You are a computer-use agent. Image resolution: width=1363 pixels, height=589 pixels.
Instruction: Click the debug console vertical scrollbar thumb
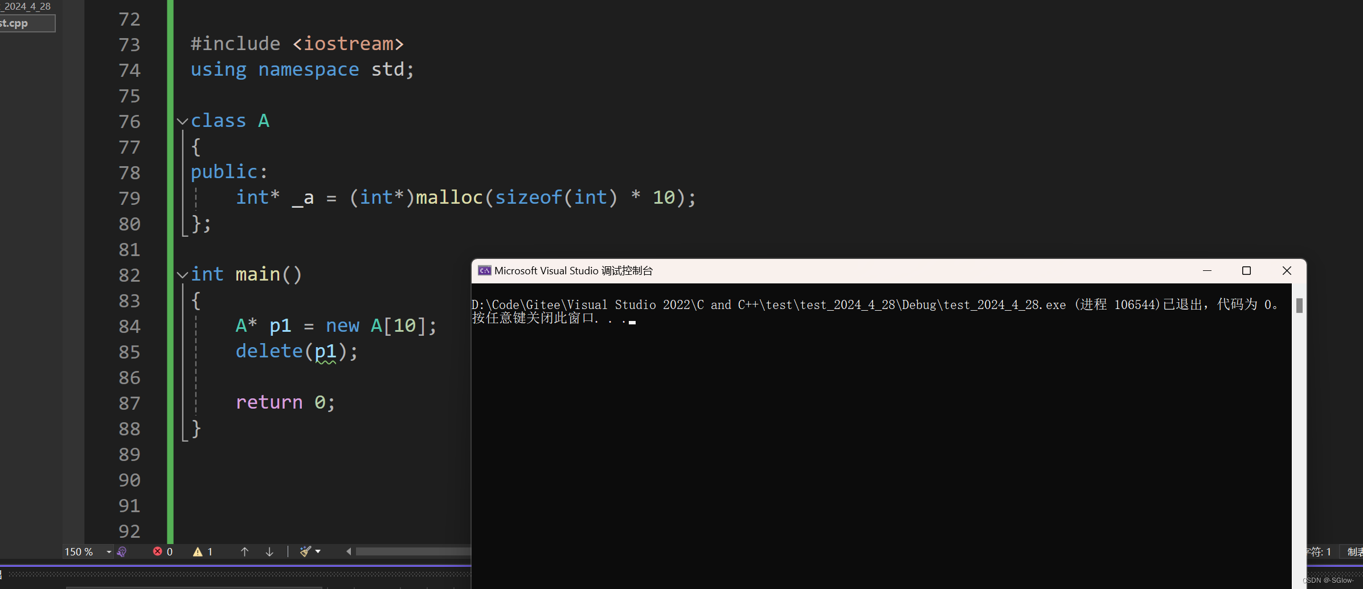pos(1299,306)
